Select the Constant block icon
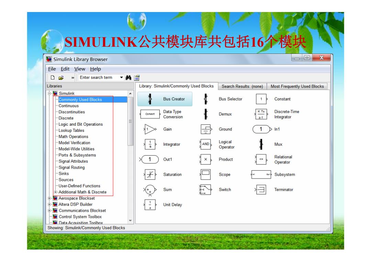Image resolution: width=371 pixels, height=262 pixels. coord(262,99)
